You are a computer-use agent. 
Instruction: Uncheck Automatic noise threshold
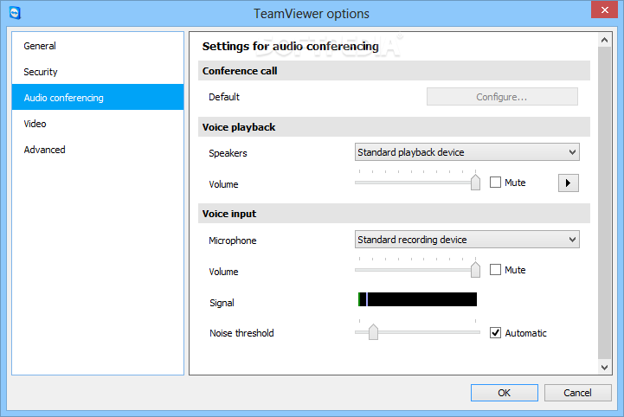click(495, 332)
